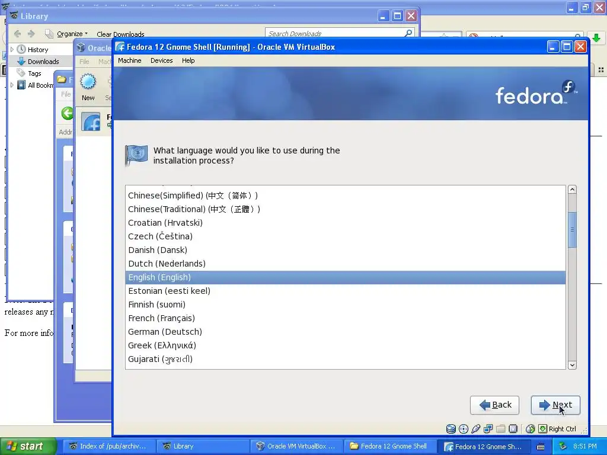Select Estonian (eesti keel)
Viewport: 607px width, 455px height.
346,291
